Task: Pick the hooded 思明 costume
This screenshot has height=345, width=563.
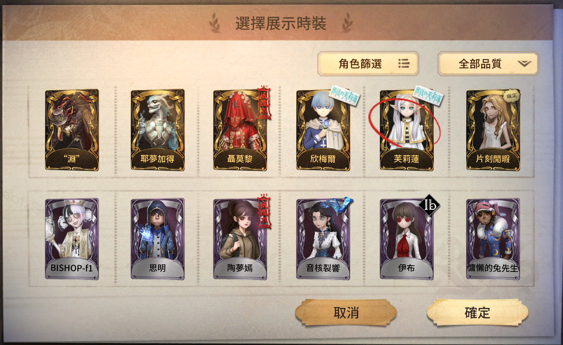Action: click(x=158, y=239)
